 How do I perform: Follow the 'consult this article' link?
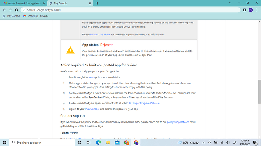[100, 35]
